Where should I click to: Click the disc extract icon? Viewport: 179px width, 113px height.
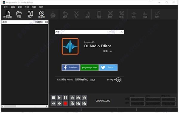tap(41, 14)
